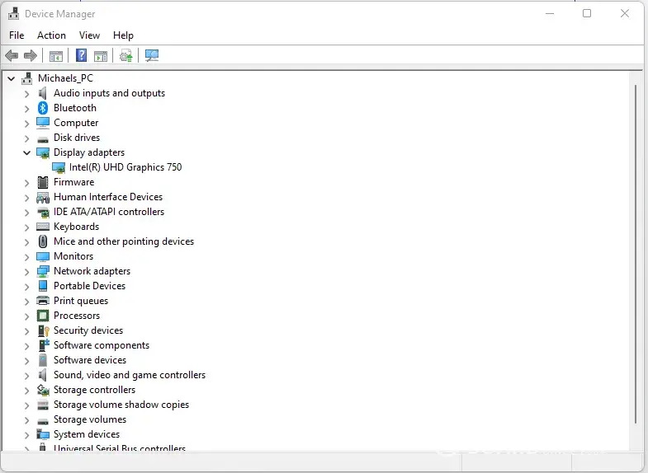The width and height of the screenshot is (648, 473).
Task: Click Scan for hardware changes icon
Action: [x=152, y=56]
